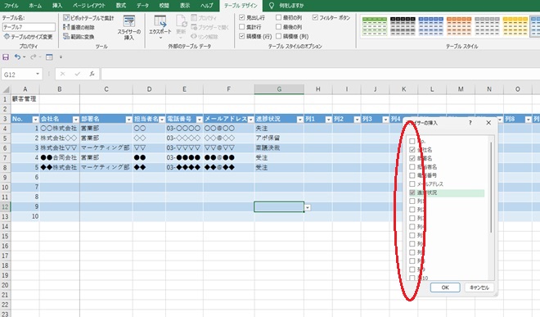This screenshot has width=540, height=317.
Task: Click the table icon in quick access toolbar
Action: pos(49,57)
